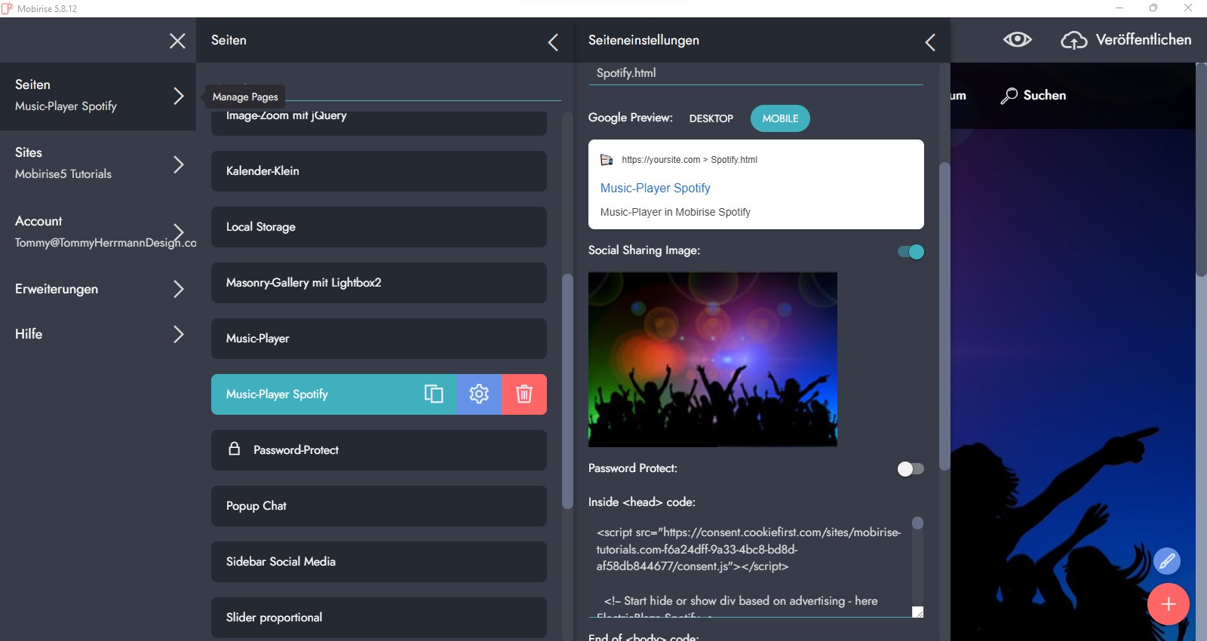This screenshot has height=641, width=1207.
Task: Click the Seiteneinstellungen panel scrollbar
Action: tap(944, 317)
